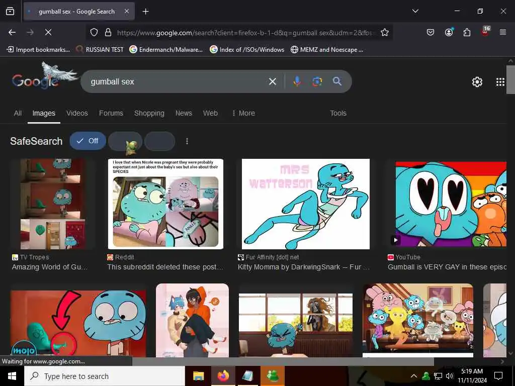Switch to the All results tab

[18, 113]
